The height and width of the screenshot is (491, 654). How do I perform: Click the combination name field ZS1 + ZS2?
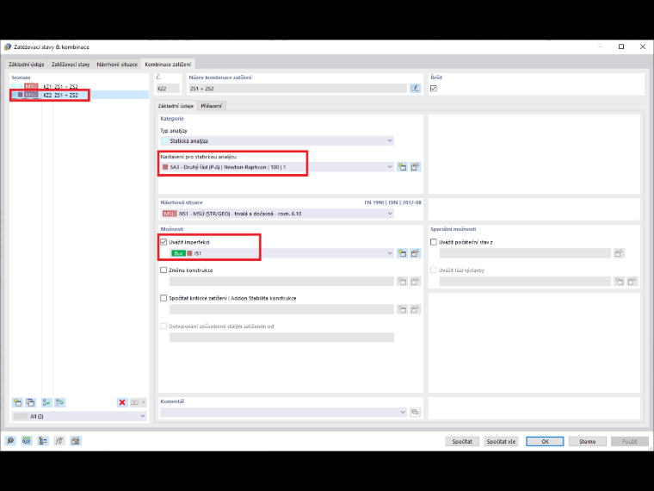pos(298,89)
